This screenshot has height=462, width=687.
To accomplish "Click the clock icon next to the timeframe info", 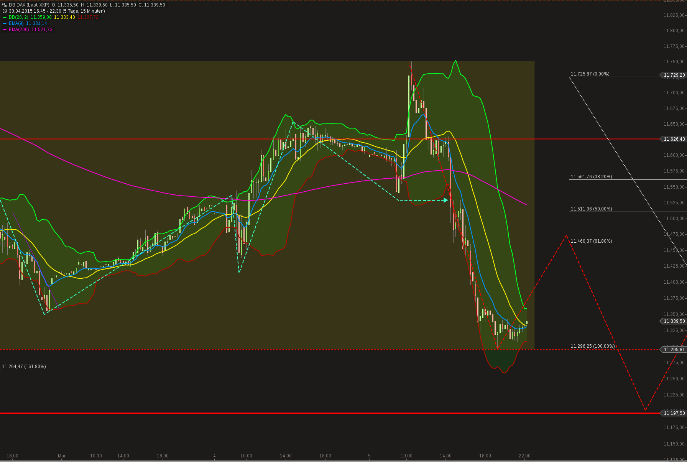I will (4, 11).
